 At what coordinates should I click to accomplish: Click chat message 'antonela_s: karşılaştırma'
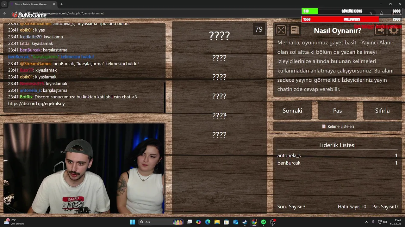click(38, 90)
